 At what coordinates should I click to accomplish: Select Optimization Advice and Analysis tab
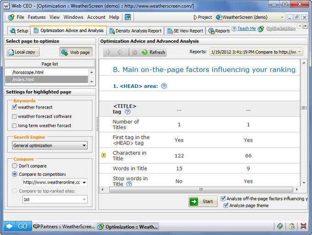(69, 30)
